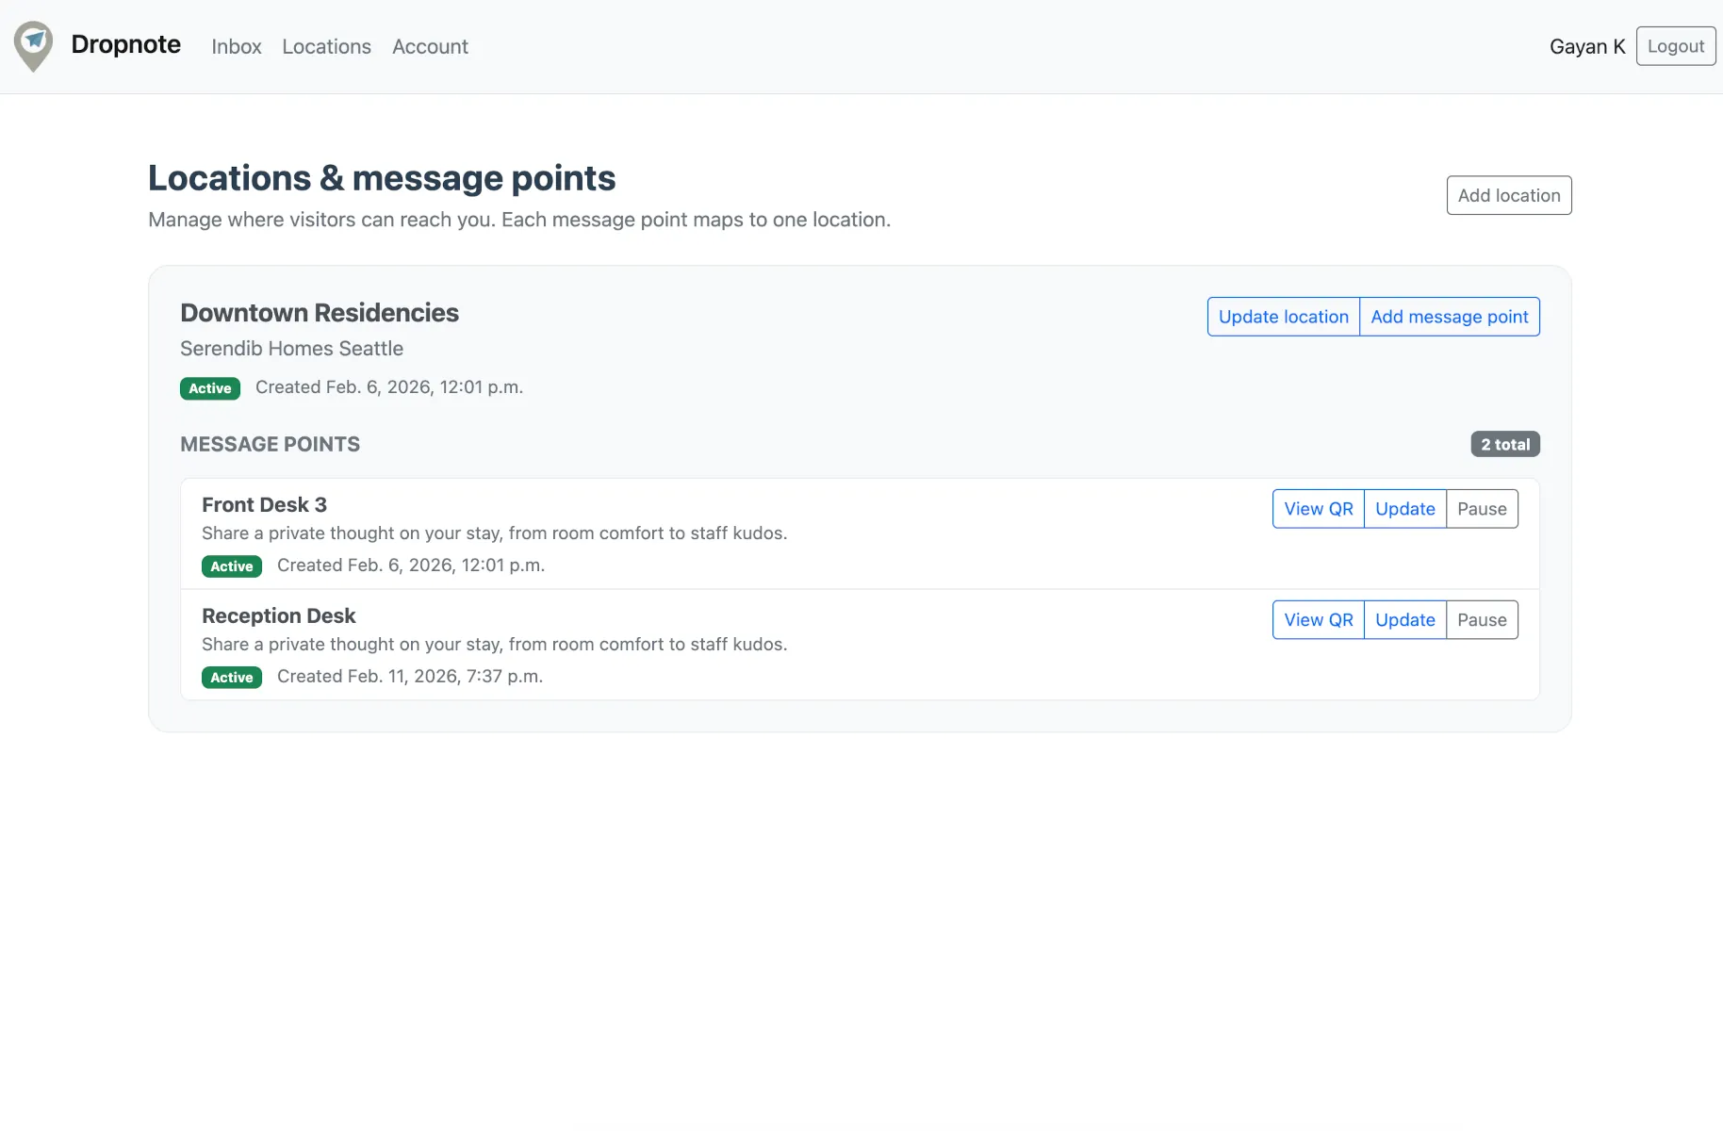The image size is (1723, 1131).
Task: Click the Add location button
Action: pos(1508,195)
